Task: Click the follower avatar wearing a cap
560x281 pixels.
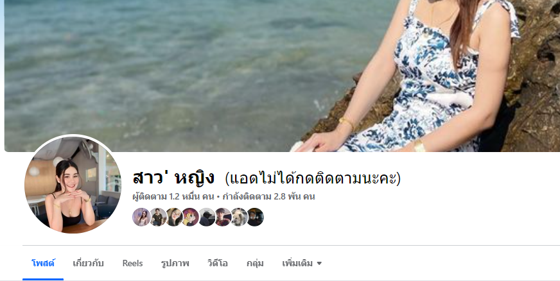Action: pyautogui.click(x=207, y=217)
